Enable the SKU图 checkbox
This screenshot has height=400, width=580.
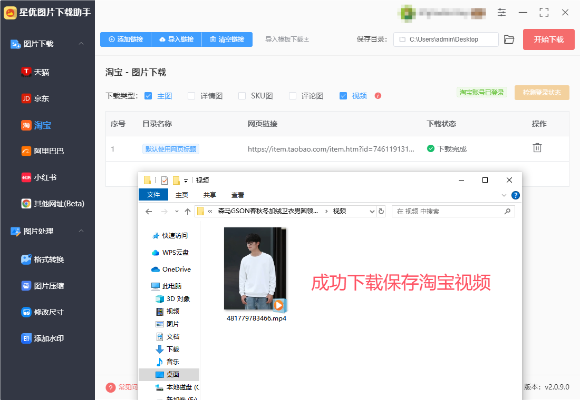click(242, 96)
